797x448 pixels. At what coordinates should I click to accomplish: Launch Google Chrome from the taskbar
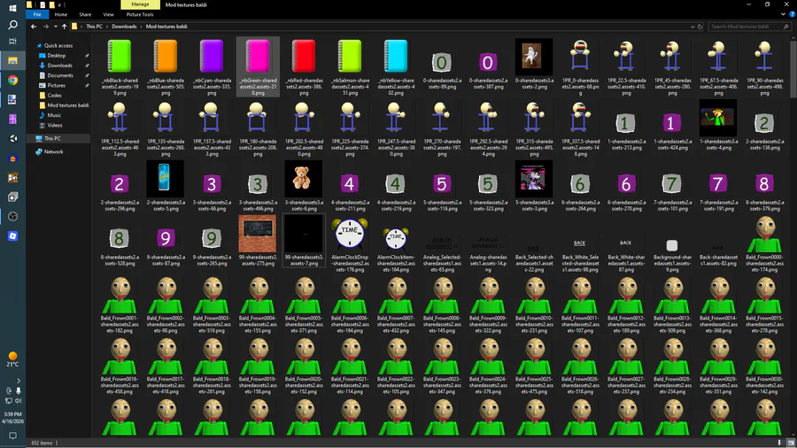pyautogui.click(x=12, y=81)
